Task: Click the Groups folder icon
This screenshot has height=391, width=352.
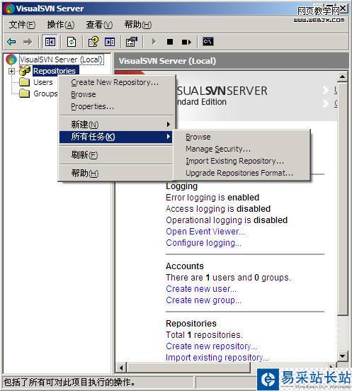Action: pyautogui.click(x=25, y=93)
